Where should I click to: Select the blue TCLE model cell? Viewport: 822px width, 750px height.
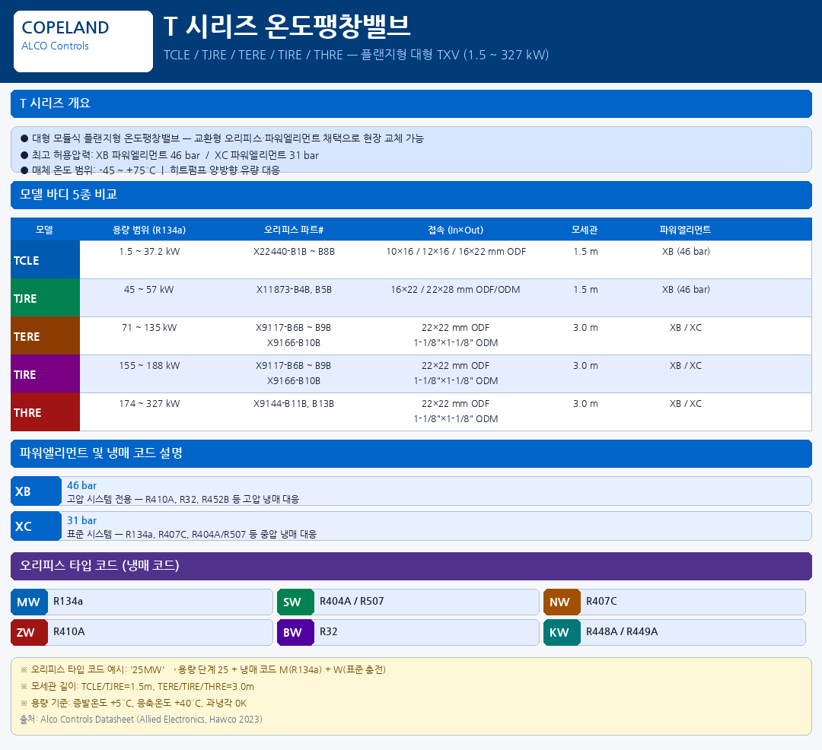point(45,260)
